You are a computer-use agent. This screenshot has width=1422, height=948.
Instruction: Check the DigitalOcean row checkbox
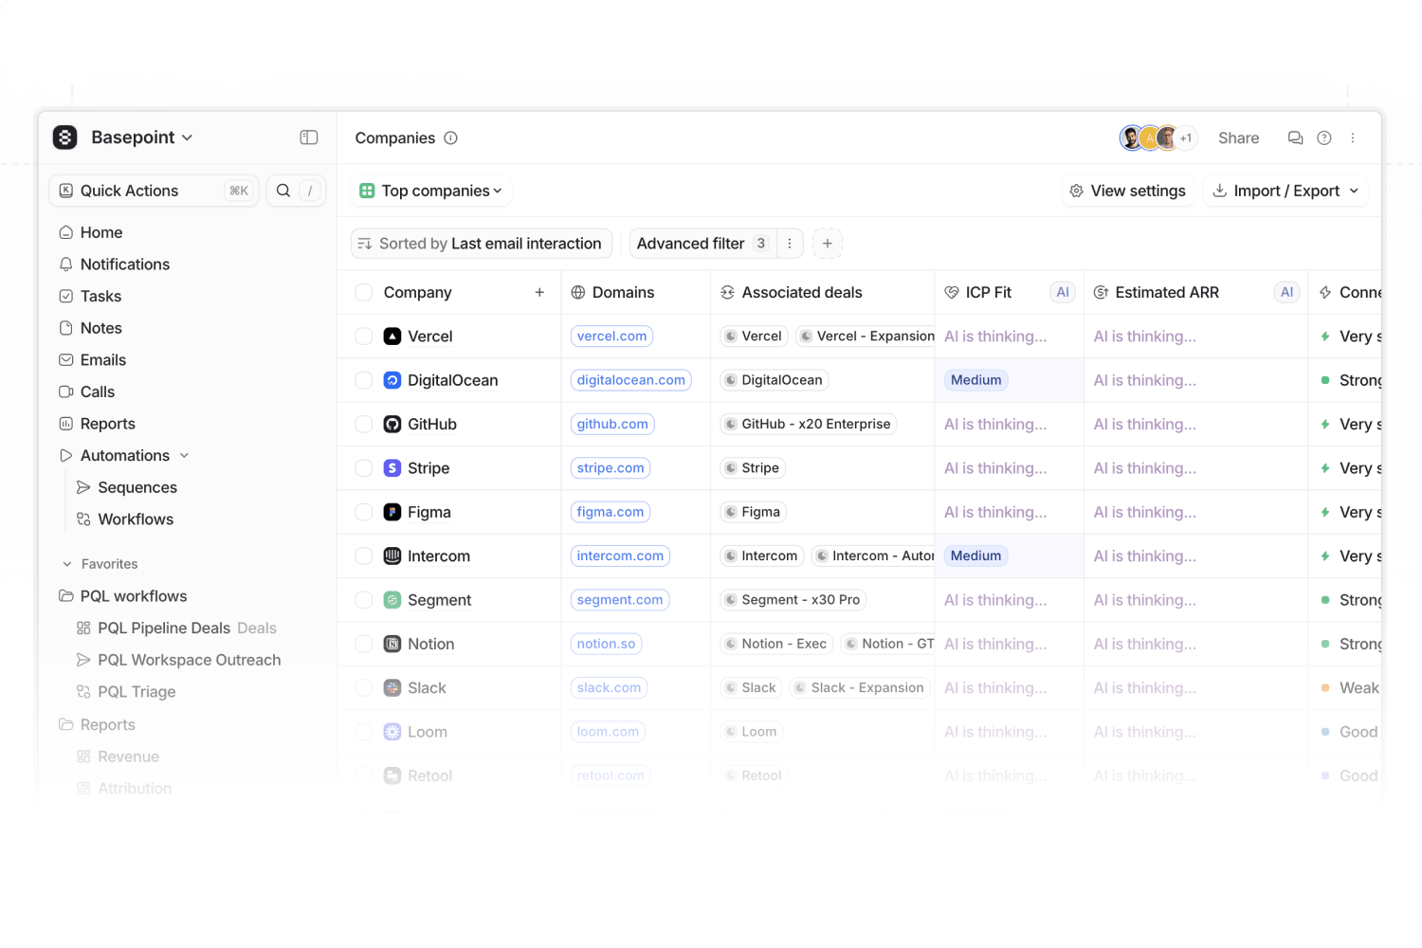[x=364, y=380]
